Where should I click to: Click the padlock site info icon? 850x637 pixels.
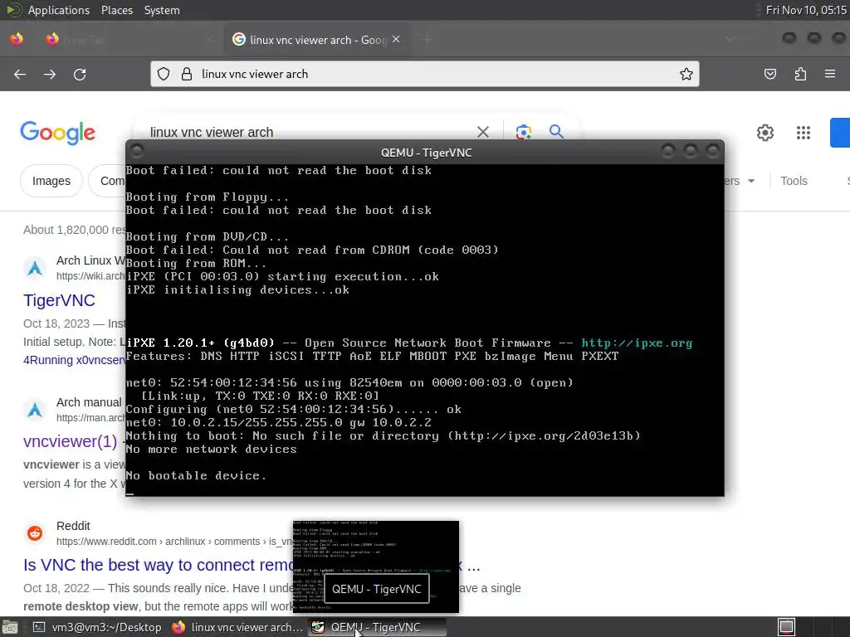pos(187,74)
